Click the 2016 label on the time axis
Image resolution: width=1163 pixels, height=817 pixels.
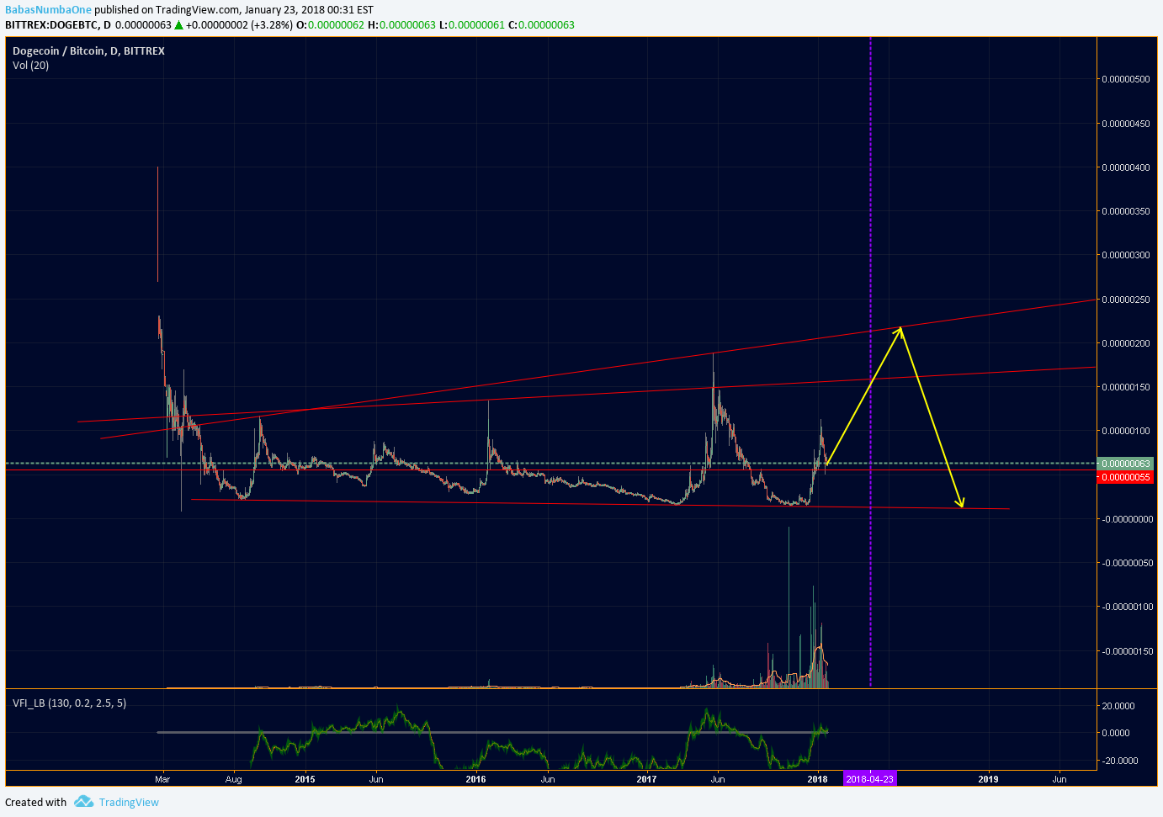[475, 779]
